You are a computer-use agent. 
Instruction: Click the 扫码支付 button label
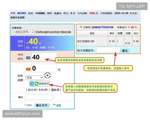(44, 84)
